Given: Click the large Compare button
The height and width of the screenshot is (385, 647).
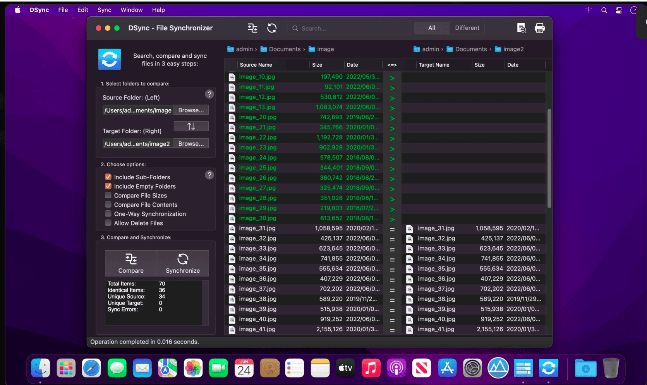Looking at the screenshot, I should click(x=131, y=263).
